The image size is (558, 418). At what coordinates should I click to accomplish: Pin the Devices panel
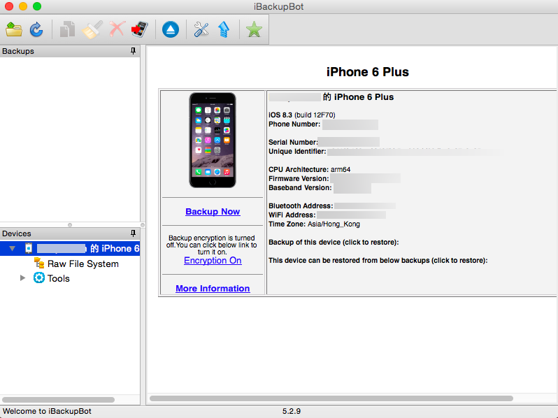coord(133,233)
